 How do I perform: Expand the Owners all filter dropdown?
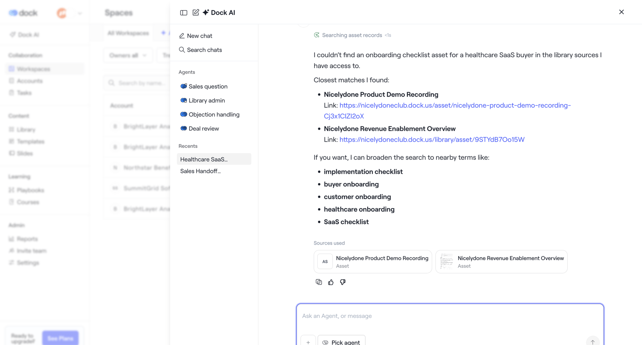click(128, 56)
